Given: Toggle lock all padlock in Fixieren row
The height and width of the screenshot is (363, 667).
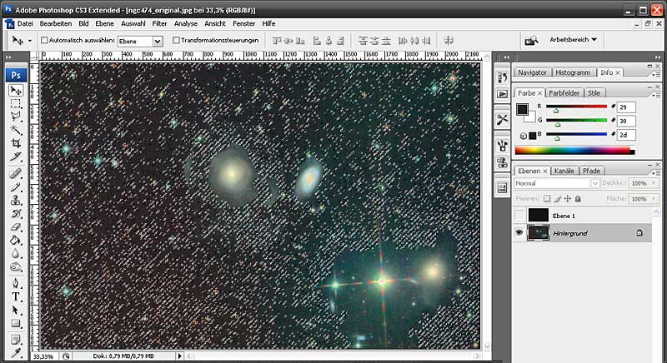Looking at the screenshot, I should tap(578, 198).
